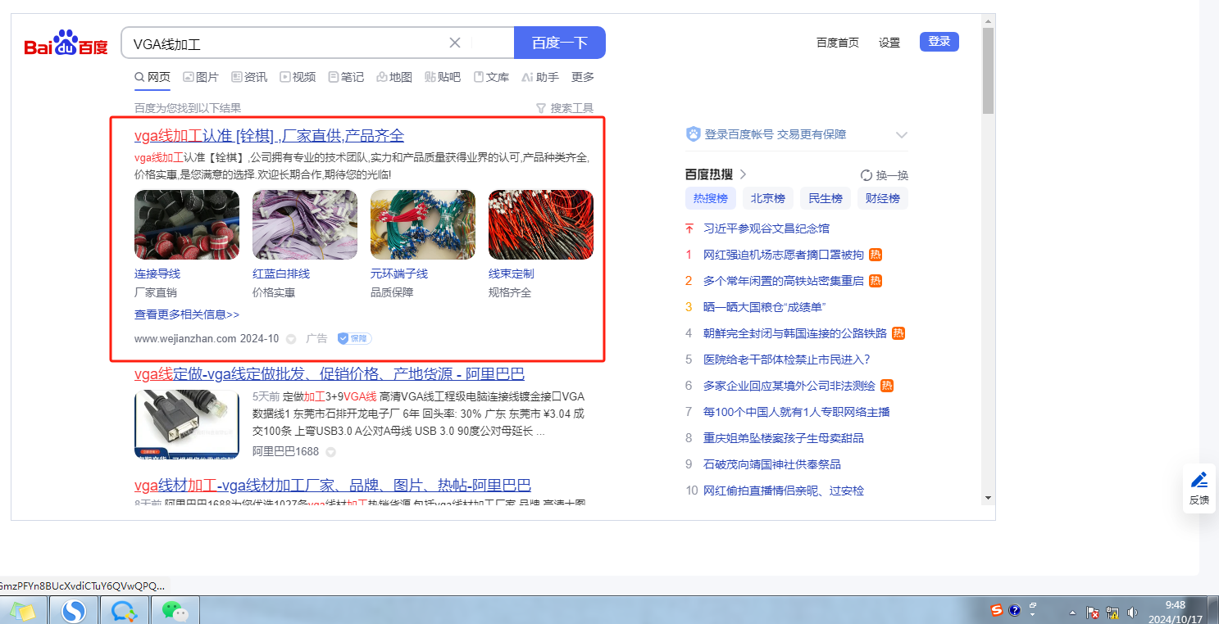
Task: Switch to the 财经榜 tab
Action: (x=883, y=198)
